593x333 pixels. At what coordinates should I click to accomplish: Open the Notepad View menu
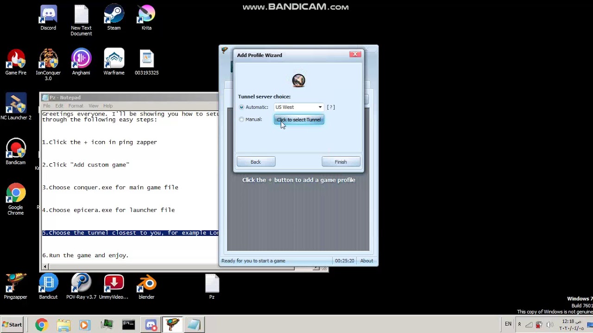click(93, 106)
